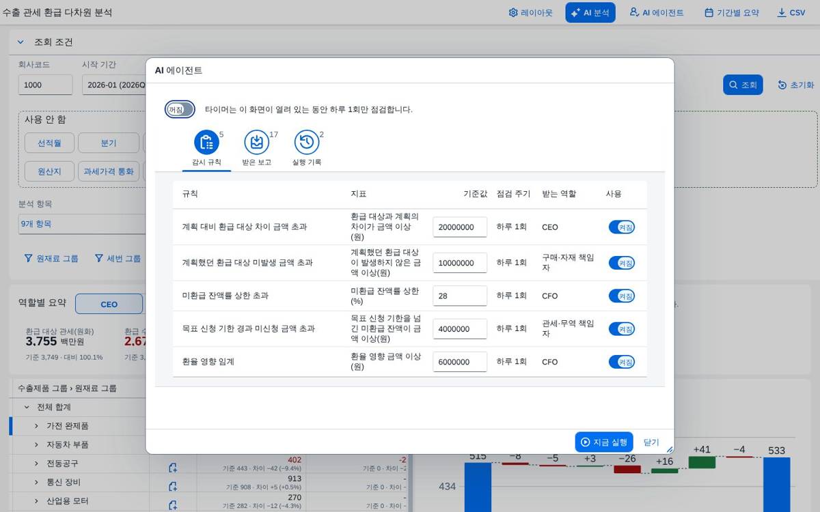This screenshot has width=820, height=512.
Task: Click the 규칙 column header
Action: (190, 194)
